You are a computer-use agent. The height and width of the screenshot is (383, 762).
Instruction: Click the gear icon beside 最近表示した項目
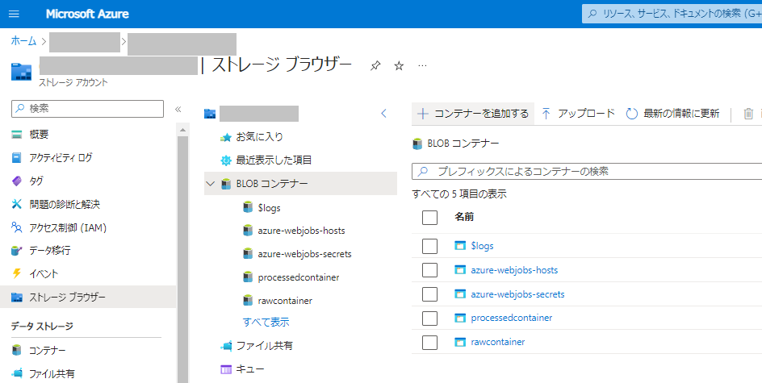[x=226, y=160]
